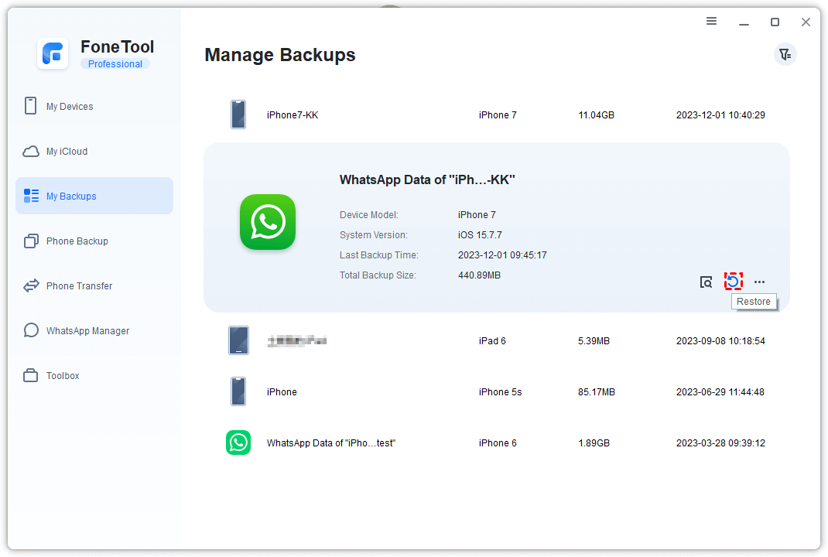828x557 pixels.
Task: Open WhatsApp Manager from sidebar
Action: click(x=87, y=331)
